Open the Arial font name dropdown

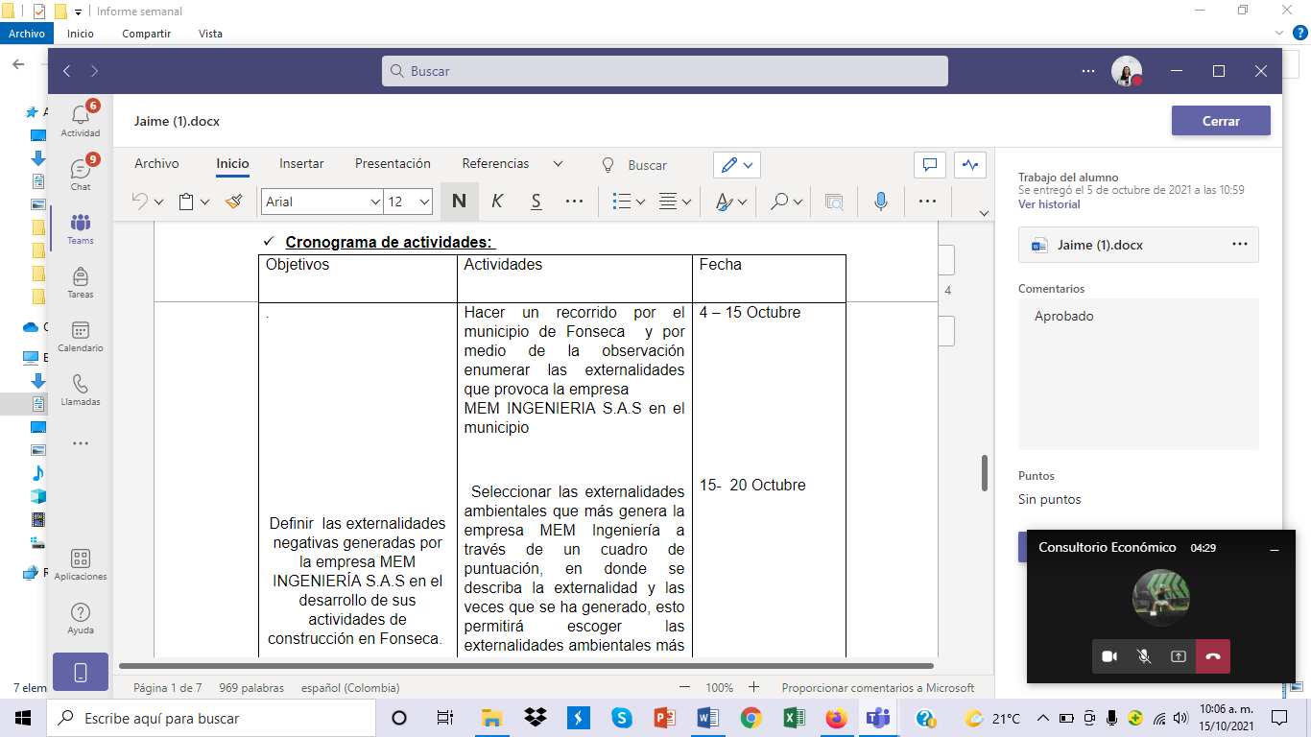tap(322, 202)
